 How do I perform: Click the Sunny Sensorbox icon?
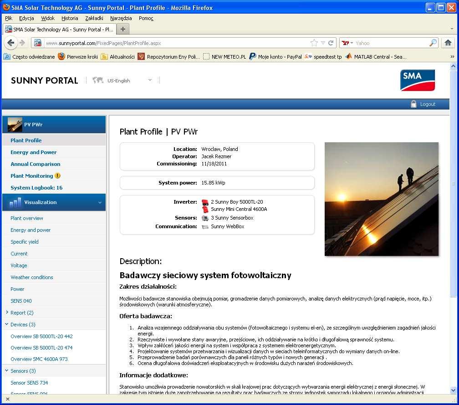coord(205,218)
